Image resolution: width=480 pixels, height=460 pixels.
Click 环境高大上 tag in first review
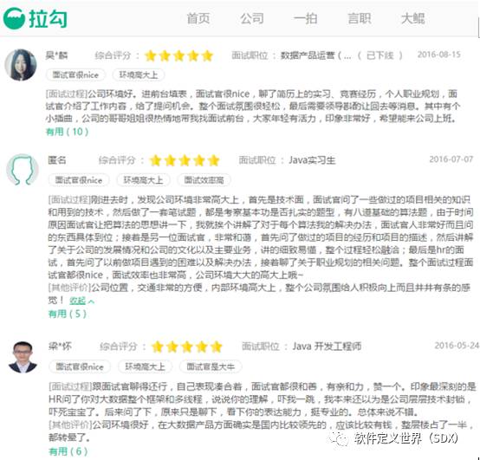pos(139,75)
